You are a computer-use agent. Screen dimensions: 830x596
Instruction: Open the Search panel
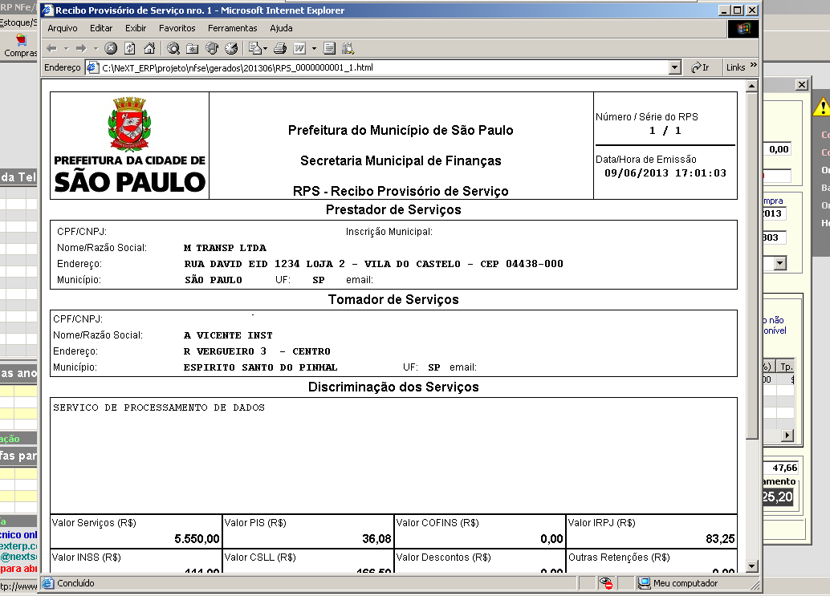[x=173, y=48]
